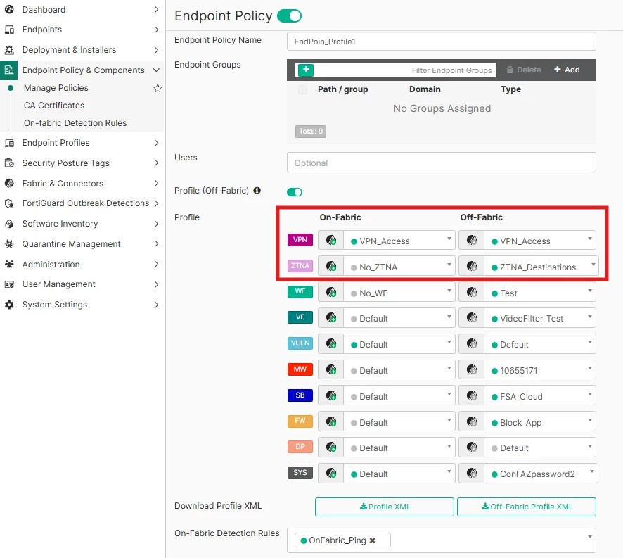Click the System Settings gear icon
The image size is (623, 558).
(9, 305)
